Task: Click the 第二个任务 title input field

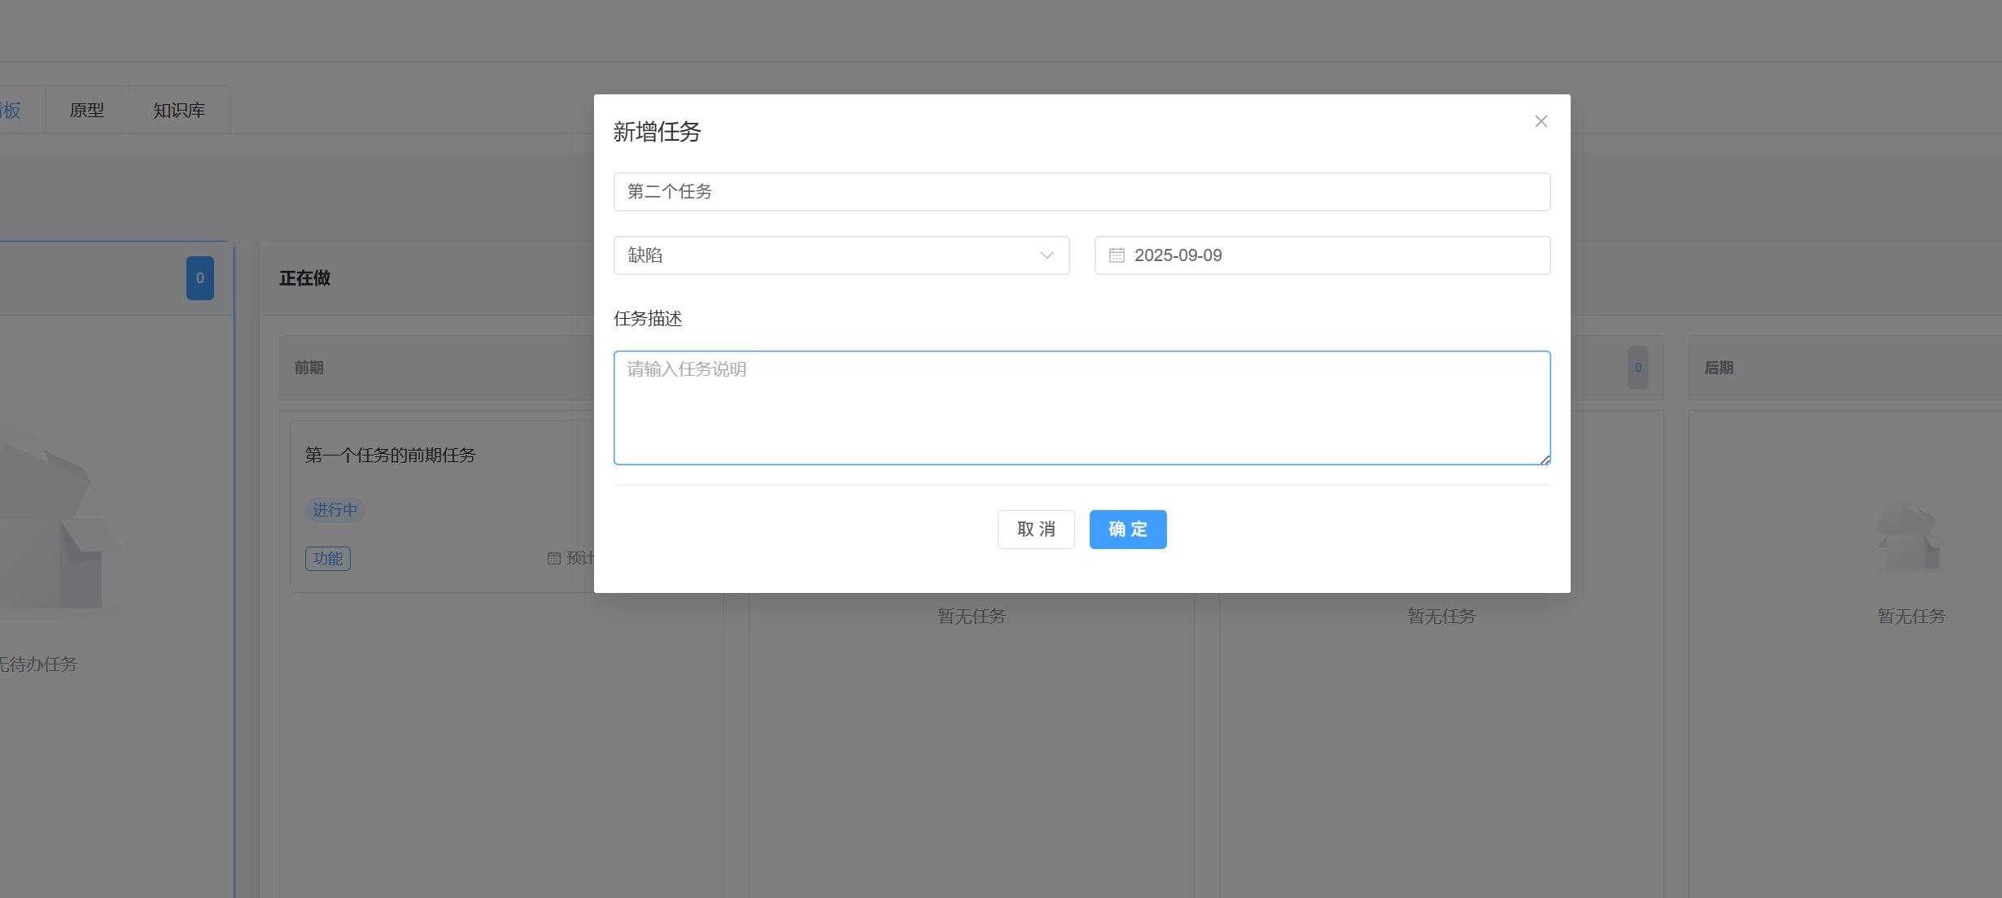Action: pos(1081,192)
